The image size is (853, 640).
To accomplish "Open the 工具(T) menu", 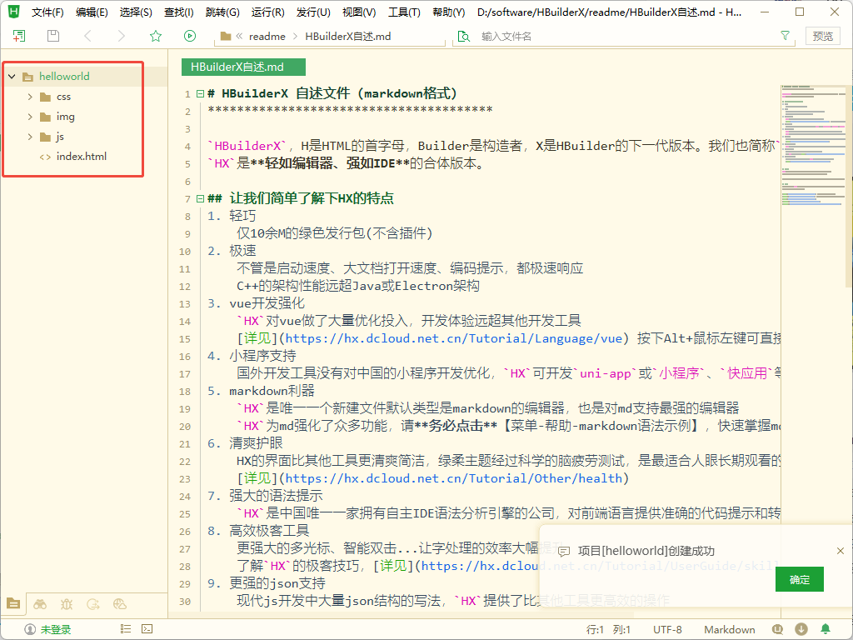I will tap(404, 12).
